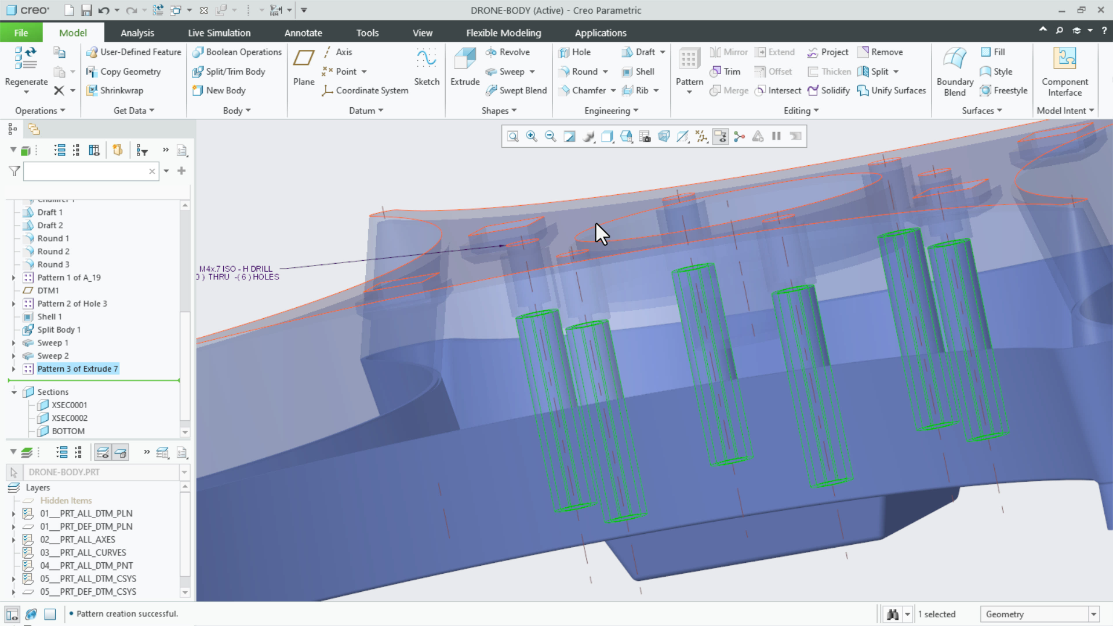Select the Extrude tool
Screen dimensions: 1113x626
(x=464, y=67)
